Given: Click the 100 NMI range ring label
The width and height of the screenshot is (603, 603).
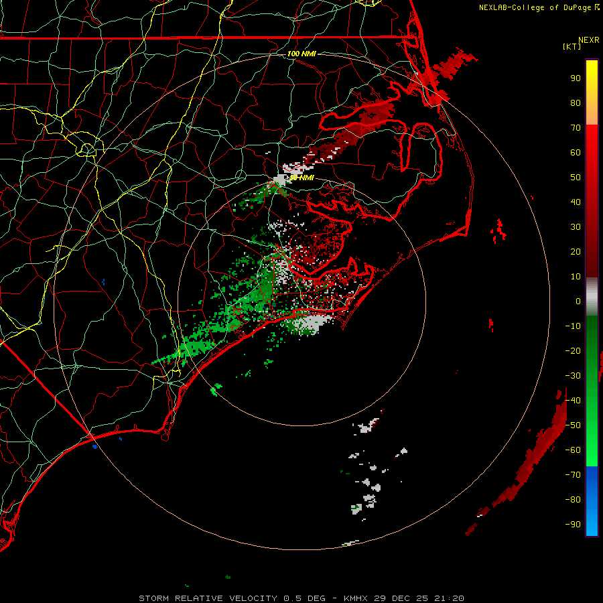Looking at the screenshot, I should [301, 54].
